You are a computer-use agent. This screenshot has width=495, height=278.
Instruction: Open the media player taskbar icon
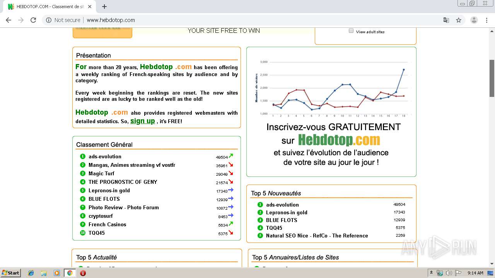point(57,273)
